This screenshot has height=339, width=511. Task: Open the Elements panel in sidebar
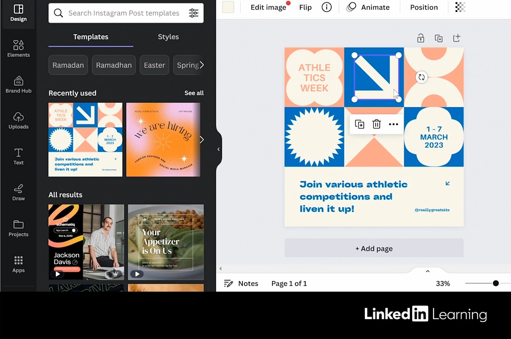18,48
